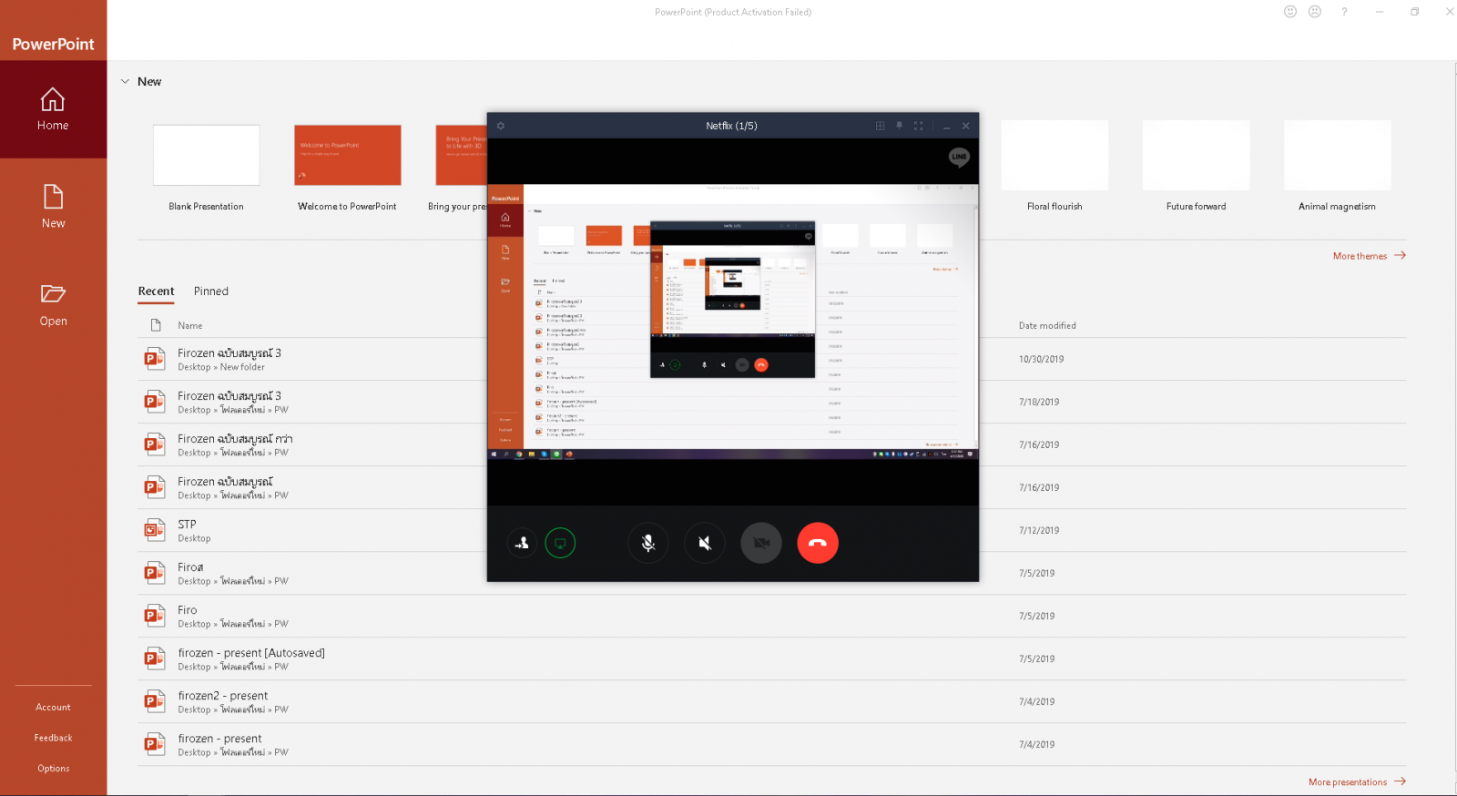Sort by the Date modified column header
Image resolution: width=1457 pixels, height=796 pixels.
tap(1047, 326)
